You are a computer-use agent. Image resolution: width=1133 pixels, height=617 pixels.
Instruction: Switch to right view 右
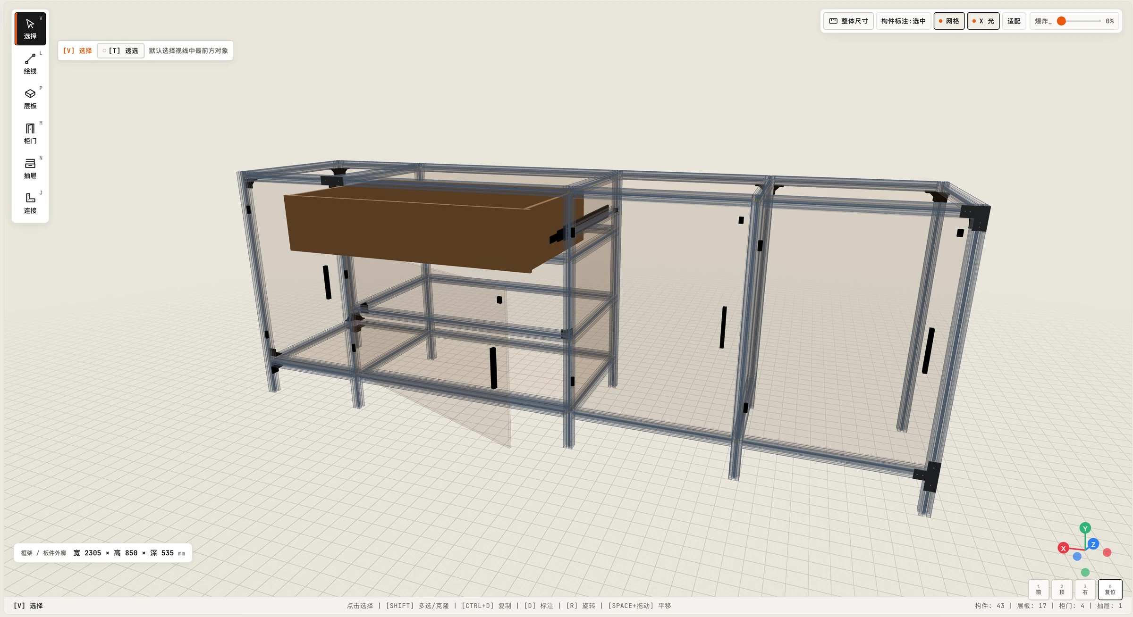coord(1085,590)
